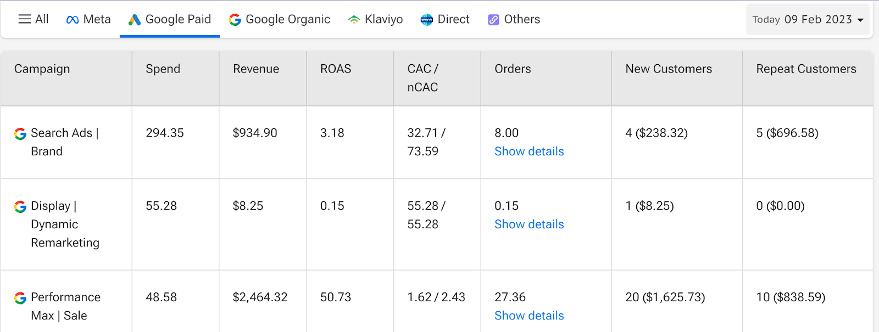This screenshot has width=879, height=332.
Task: Click the Klaviyo logo icon
Action: 354,20
